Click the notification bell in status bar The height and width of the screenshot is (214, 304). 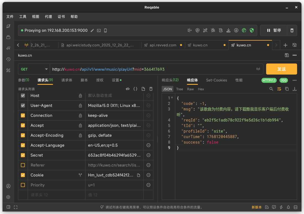(288, 207)
